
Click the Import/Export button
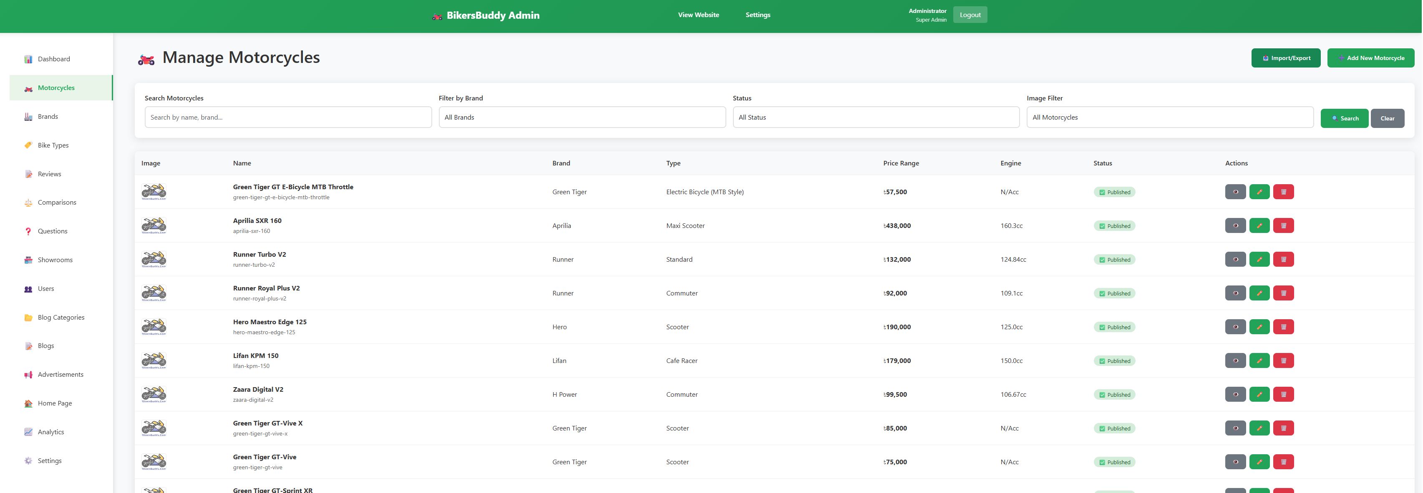(1285, 58)
